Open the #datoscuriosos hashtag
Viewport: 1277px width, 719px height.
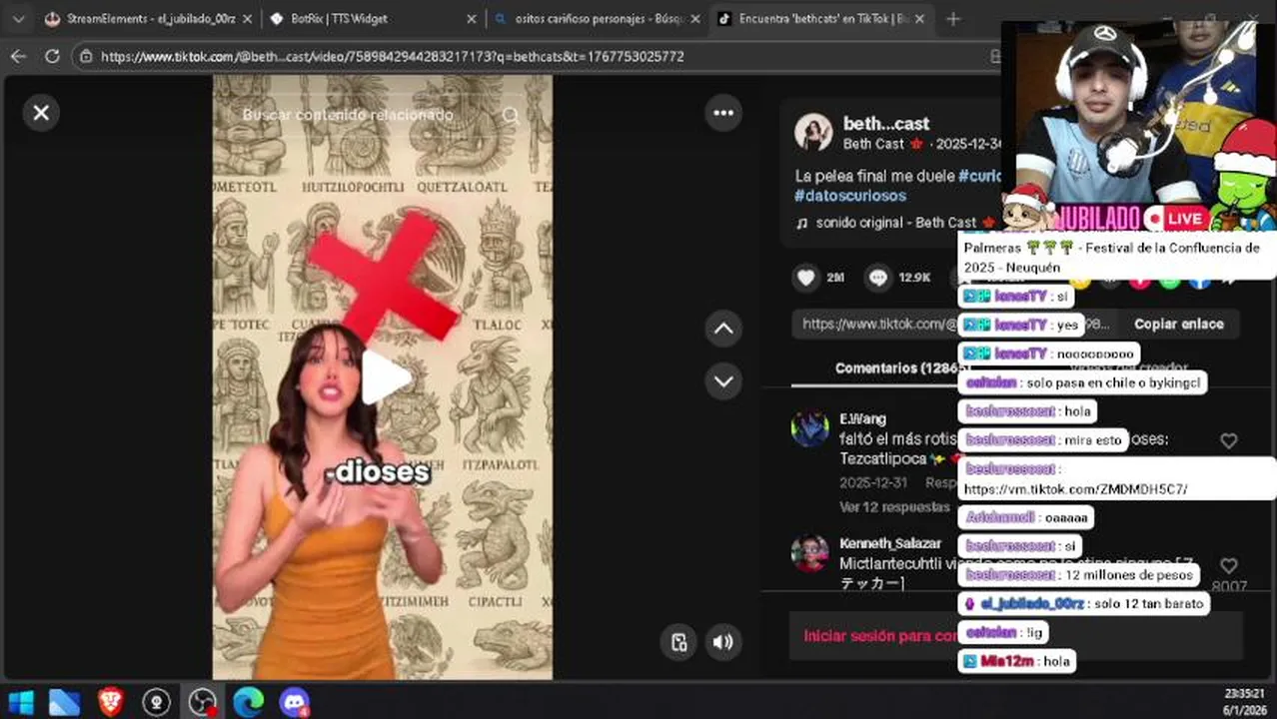[851, 196]
